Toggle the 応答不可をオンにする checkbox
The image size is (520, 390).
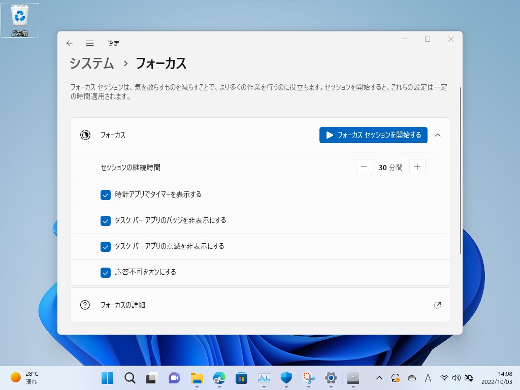click(105, 272)
